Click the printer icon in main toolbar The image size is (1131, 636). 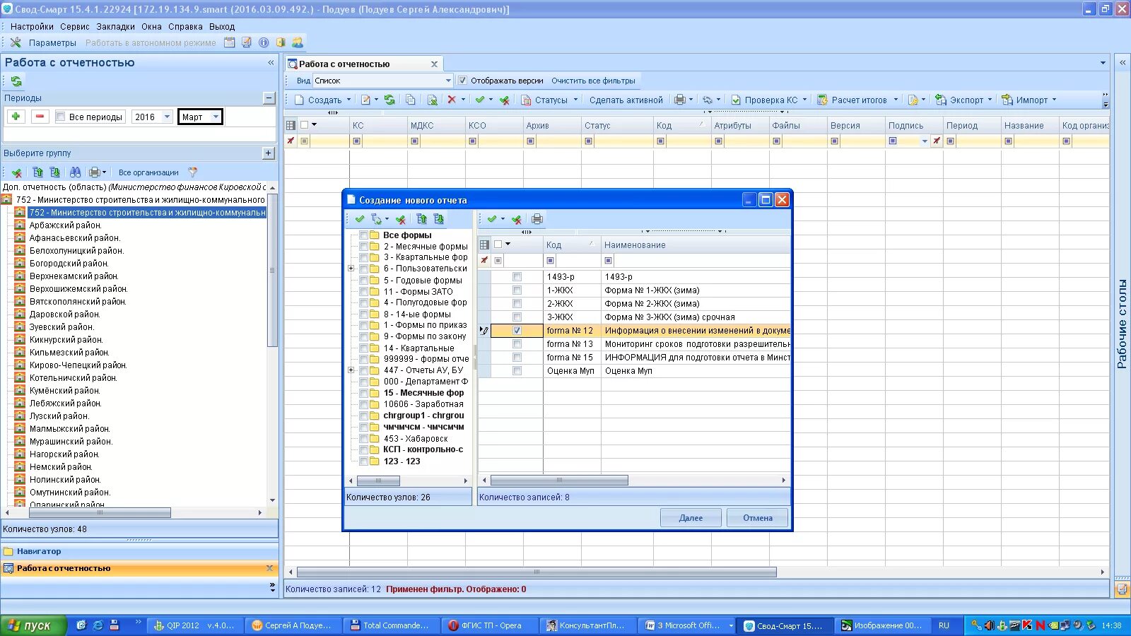pos(679,100)
